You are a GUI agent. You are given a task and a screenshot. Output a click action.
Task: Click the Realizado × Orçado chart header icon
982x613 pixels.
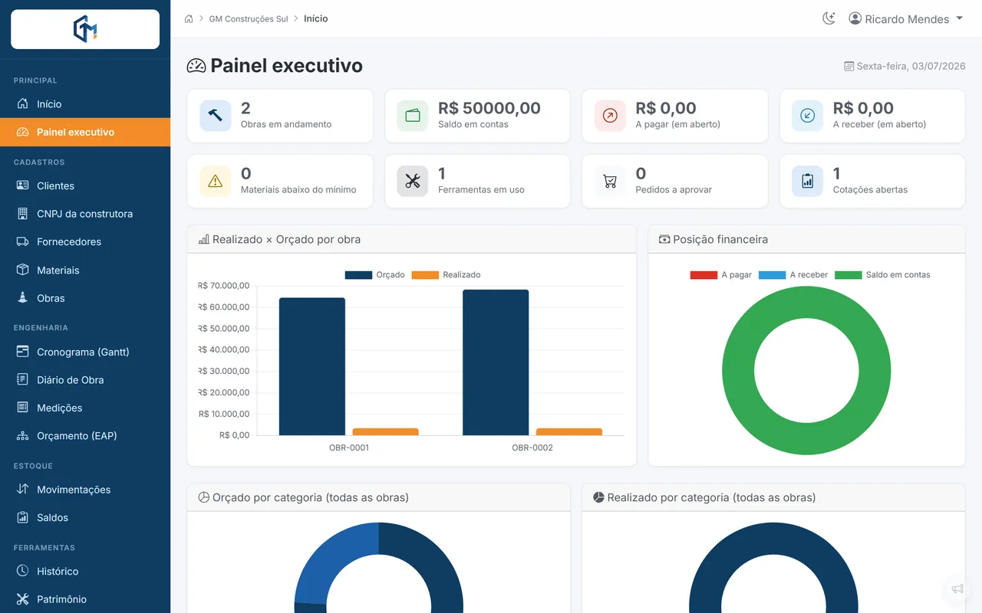coord(203,239)
